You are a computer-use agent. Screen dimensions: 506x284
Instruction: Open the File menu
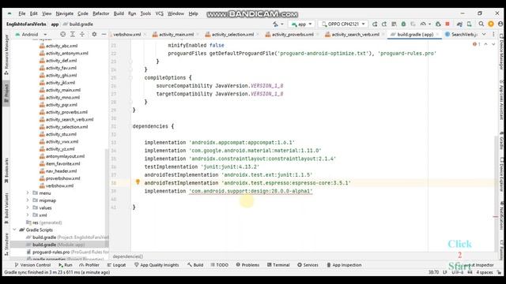pos(22,13)
